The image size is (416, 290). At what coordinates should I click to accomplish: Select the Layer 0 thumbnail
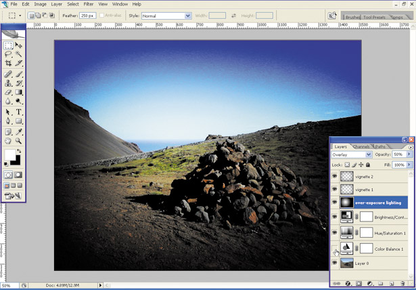[347, 263]
